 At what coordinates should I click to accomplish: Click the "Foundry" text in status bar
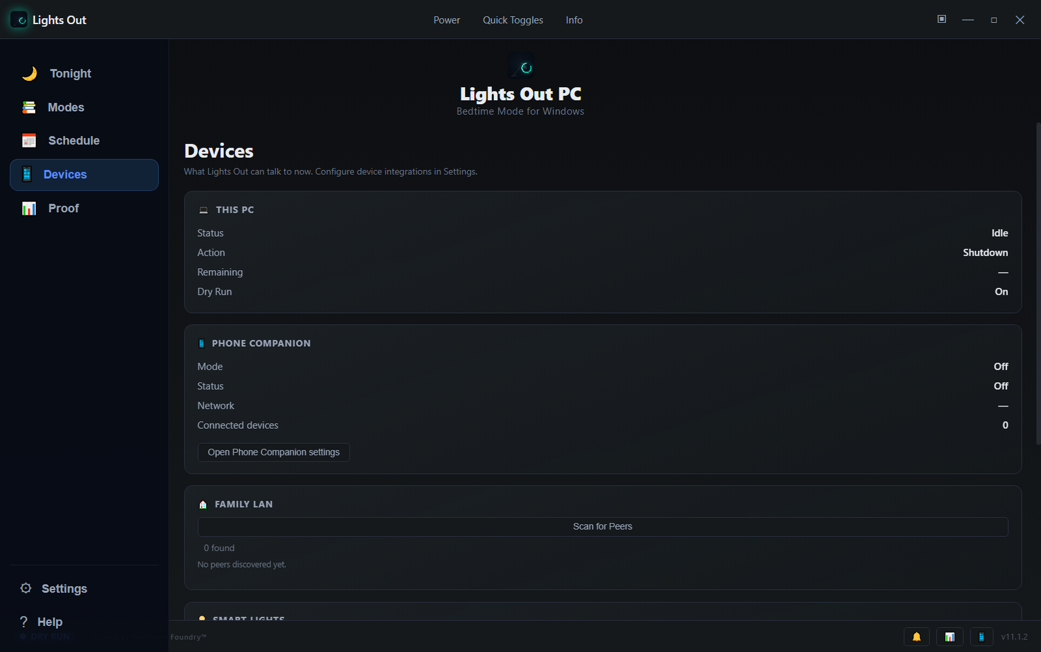click(188, 637)
